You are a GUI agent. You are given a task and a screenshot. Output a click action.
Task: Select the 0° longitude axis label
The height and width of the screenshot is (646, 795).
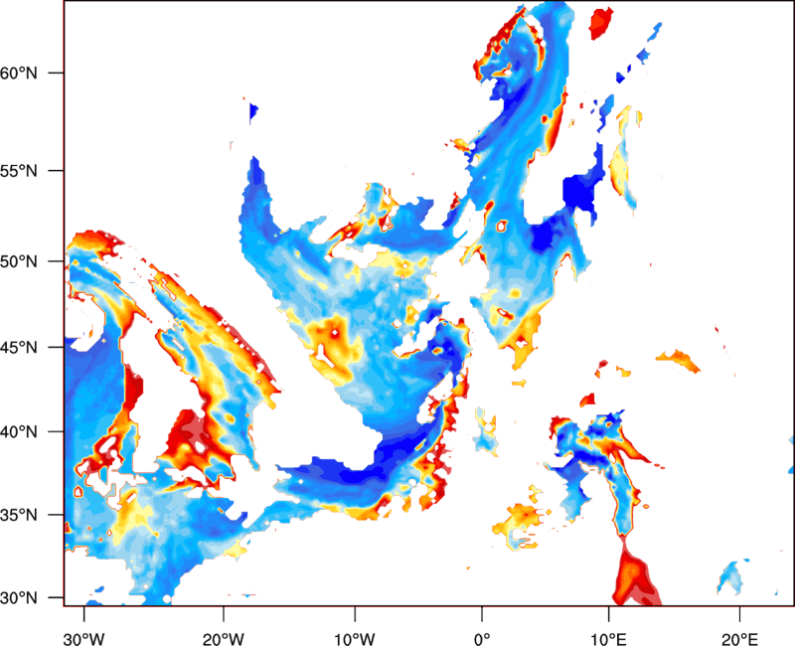coord(482,637)
